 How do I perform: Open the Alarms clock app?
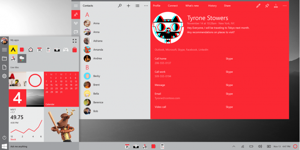pyautogui.click(x=31, y=50)
